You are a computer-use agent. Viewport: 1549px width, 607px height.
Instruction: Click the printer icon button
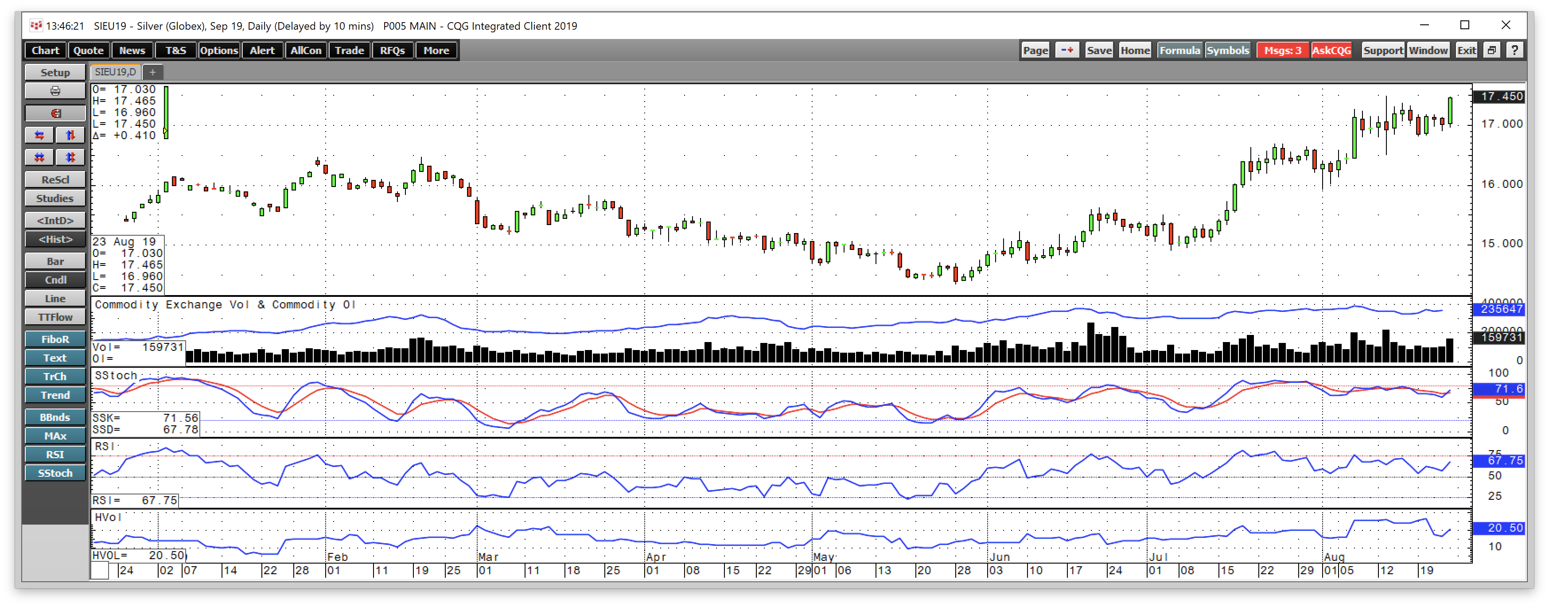pos(55,91)
